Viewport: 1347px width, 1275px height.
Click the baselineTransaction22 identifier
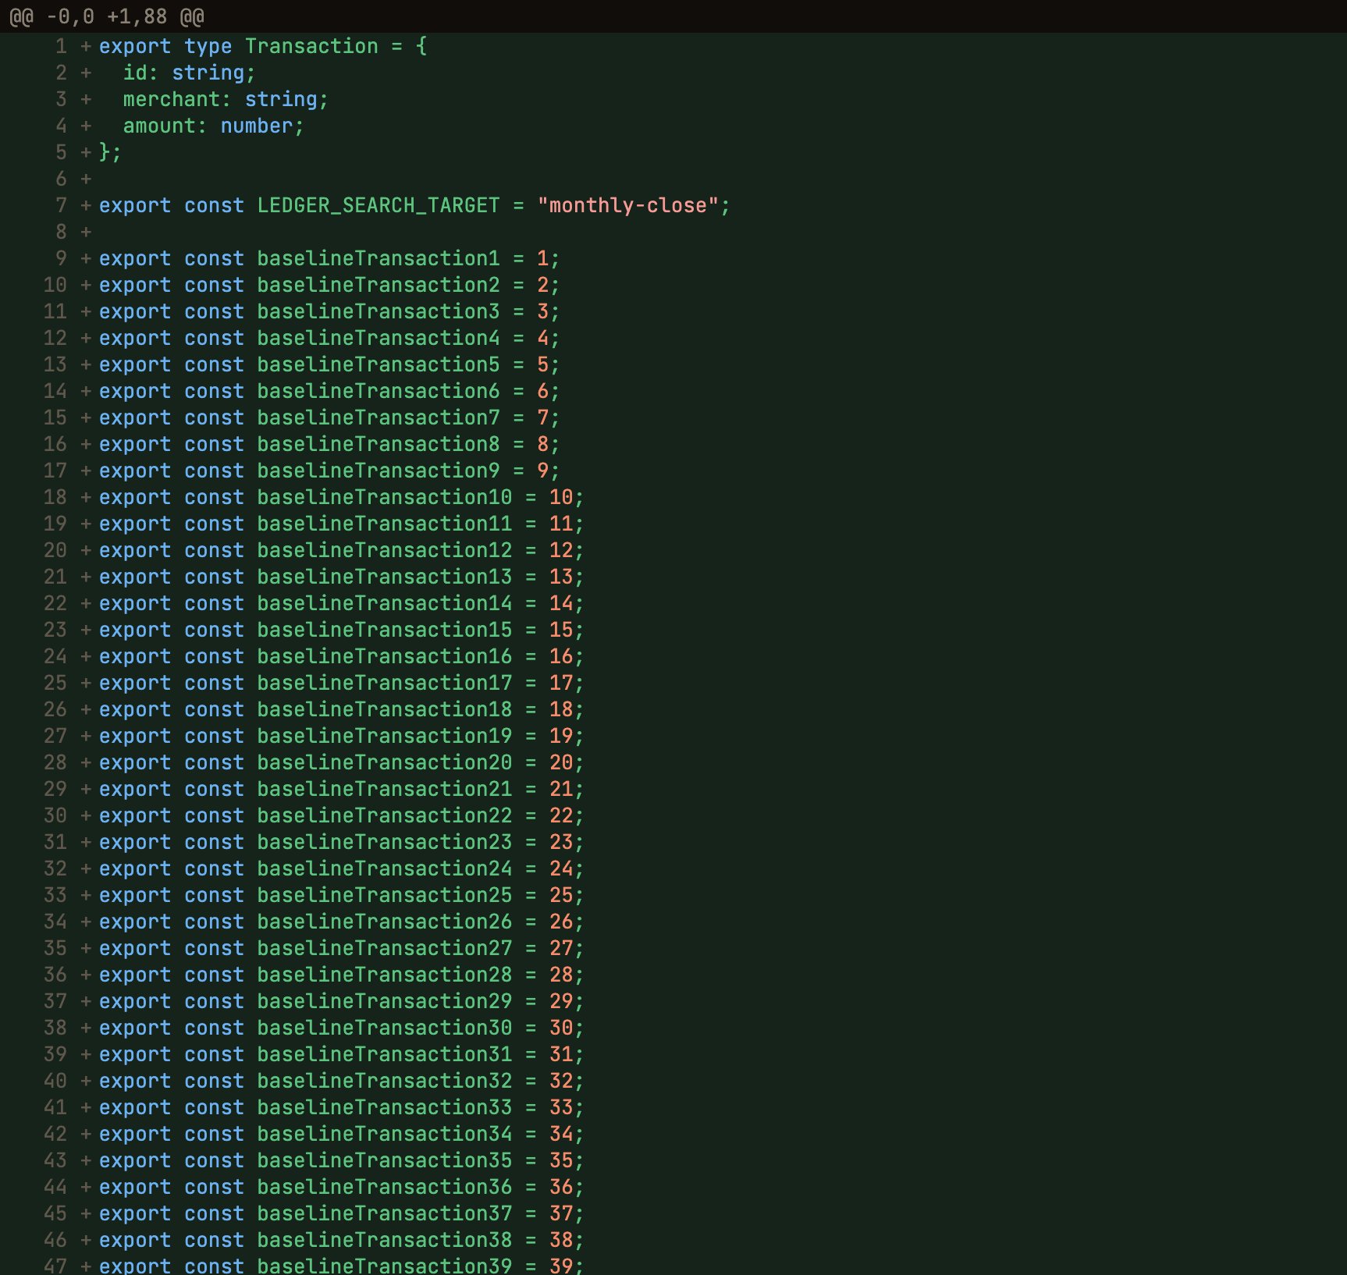[385, 815]
